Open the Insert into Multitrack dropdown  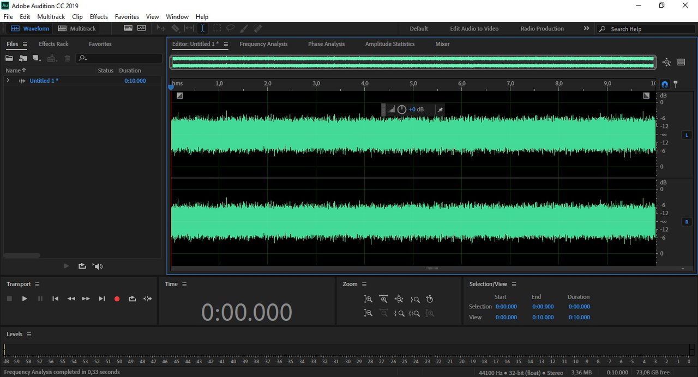[x=52, y=58]
